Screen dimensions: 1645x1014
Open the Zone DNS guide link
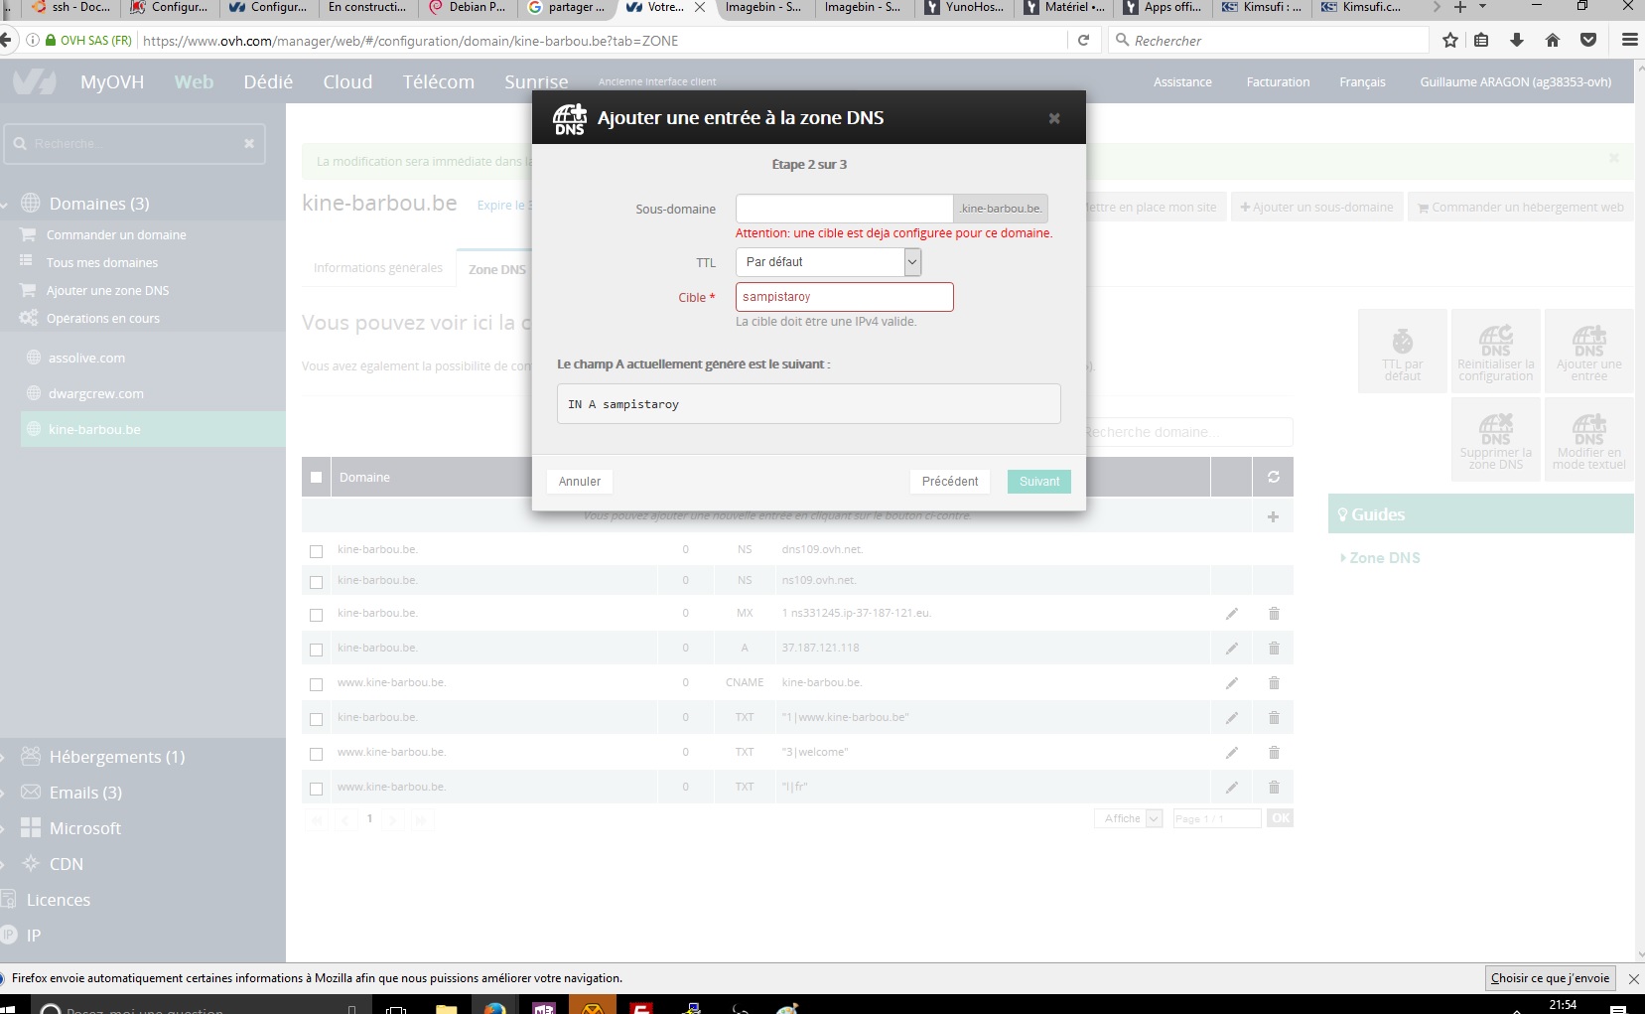[x=1385, y=558]
